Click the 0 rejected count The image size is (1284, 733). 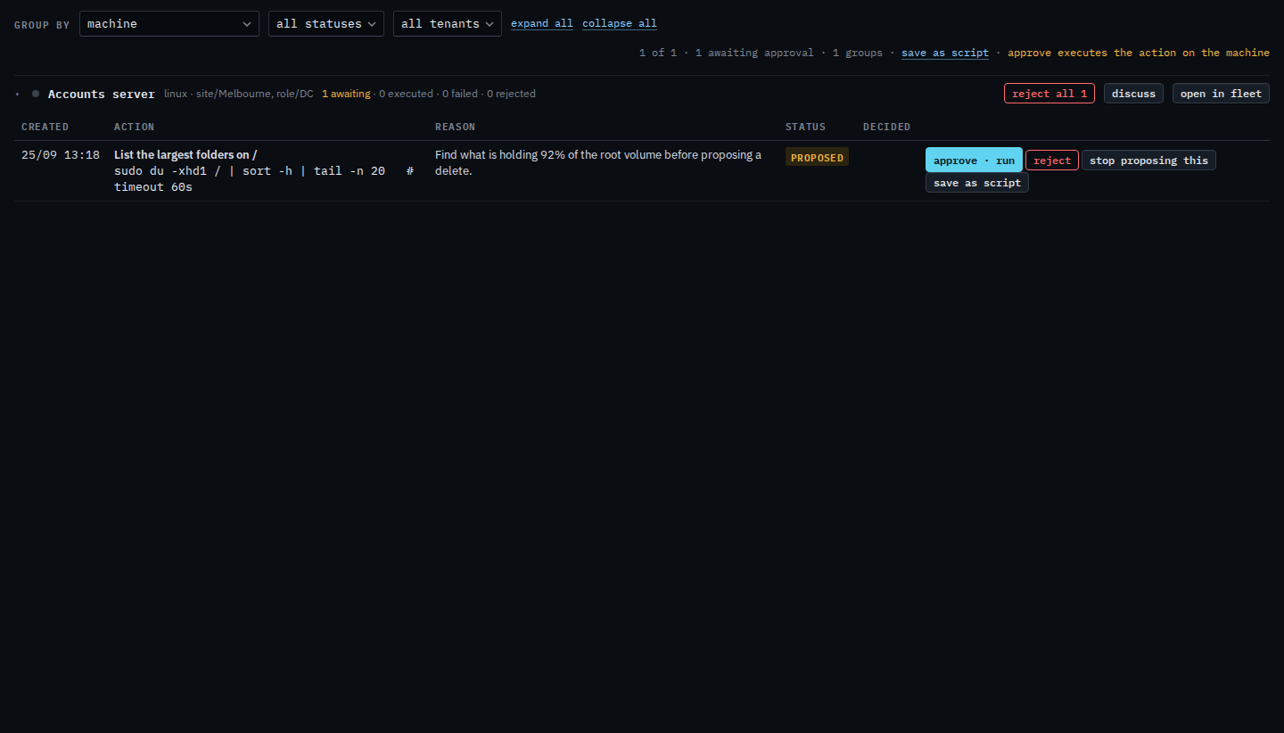click(x=511, y=94)
